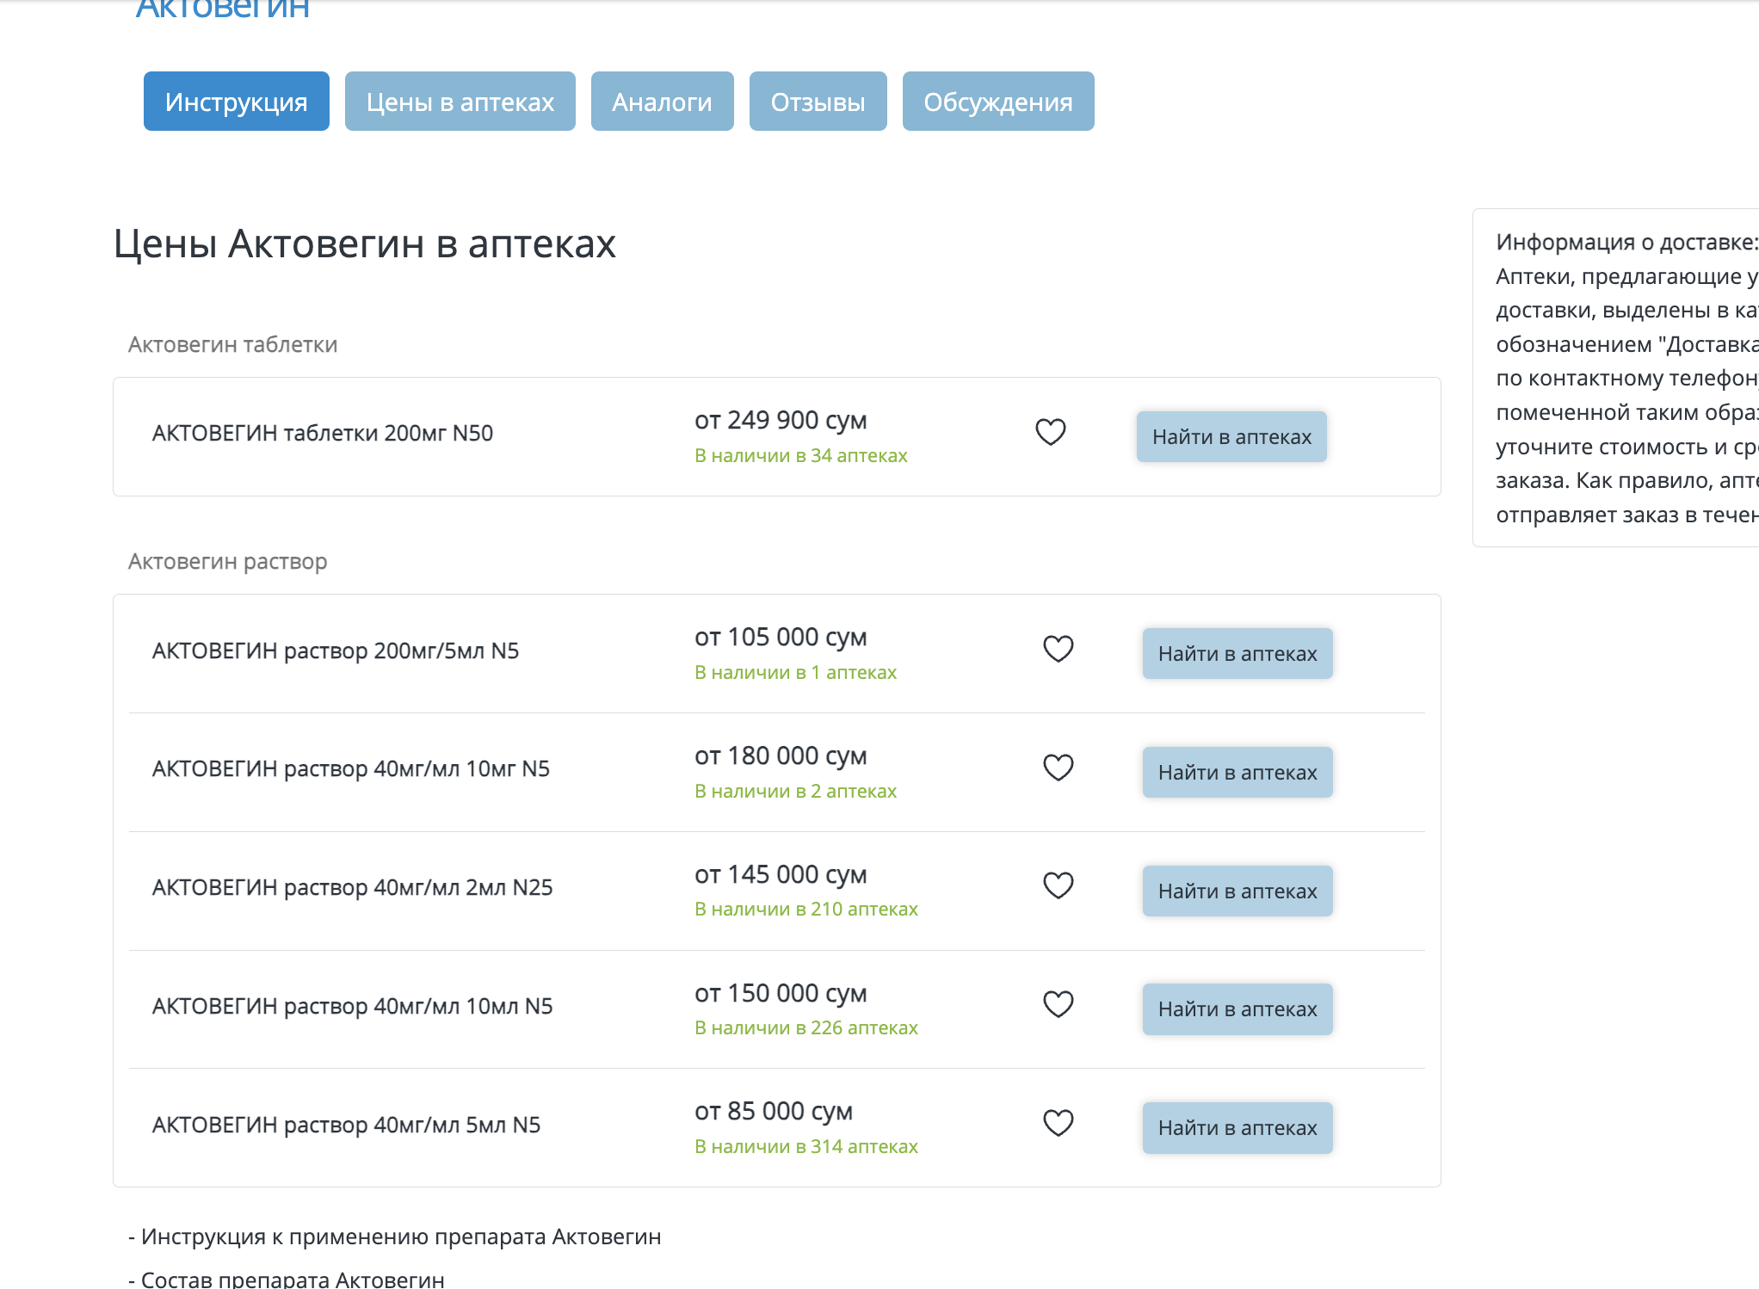Heart the раствор 40мг/мл 5мл N5 item
The height and width of the screenshot is (1289, 1759).
[1058, 1123]
